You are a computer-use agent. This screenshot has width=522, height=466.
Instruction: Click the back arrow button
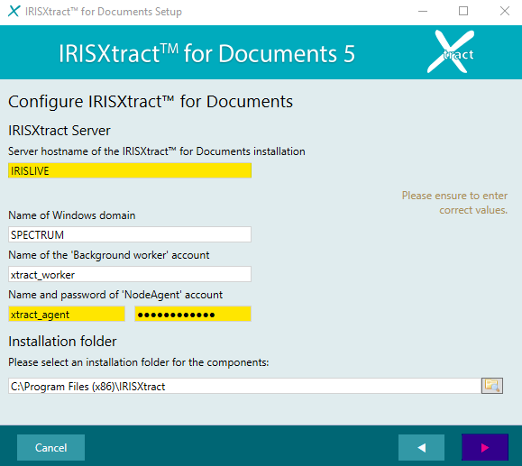coord(421,447)
